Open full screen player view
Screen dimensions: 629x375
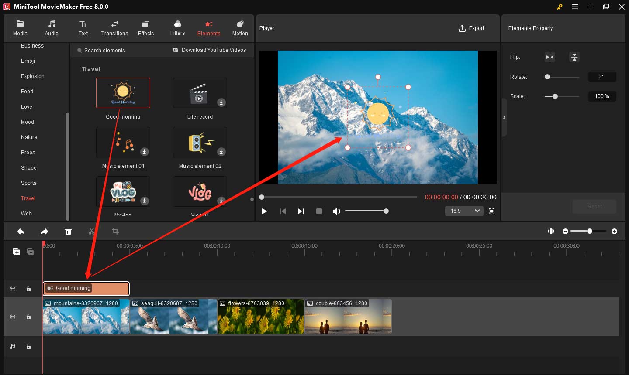tap(491, 211)
